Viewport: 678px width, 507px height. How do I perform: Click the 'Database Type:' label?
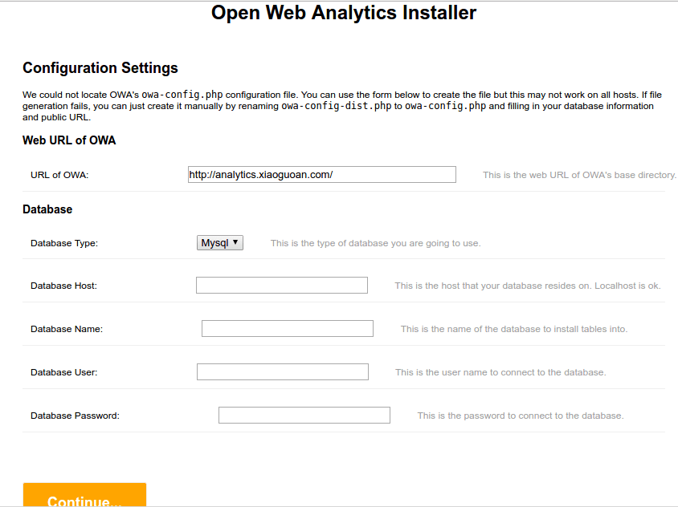[x=64, y=243]
